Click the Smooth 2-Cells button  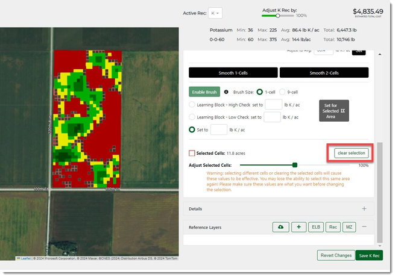[x=323, y=72]
